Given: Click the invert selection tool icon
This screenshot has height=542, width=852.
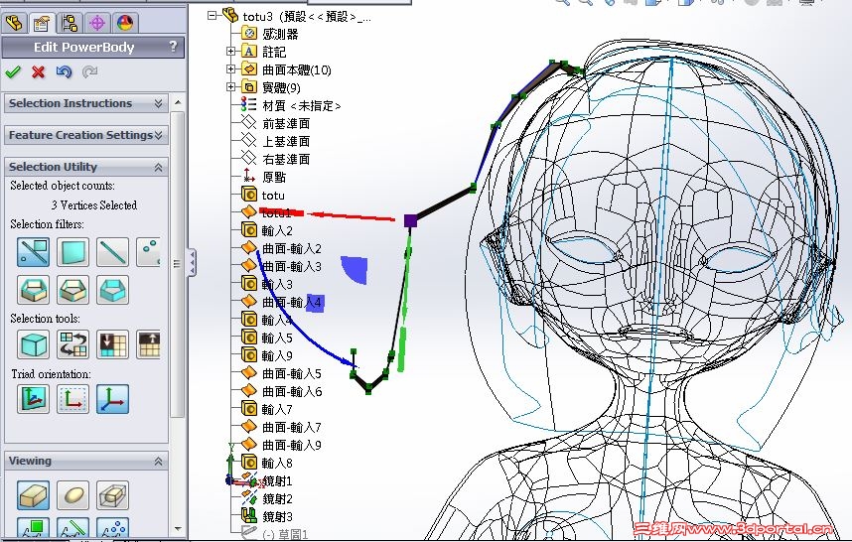Looking at the screenshot, I should click(x=72, y=344).
